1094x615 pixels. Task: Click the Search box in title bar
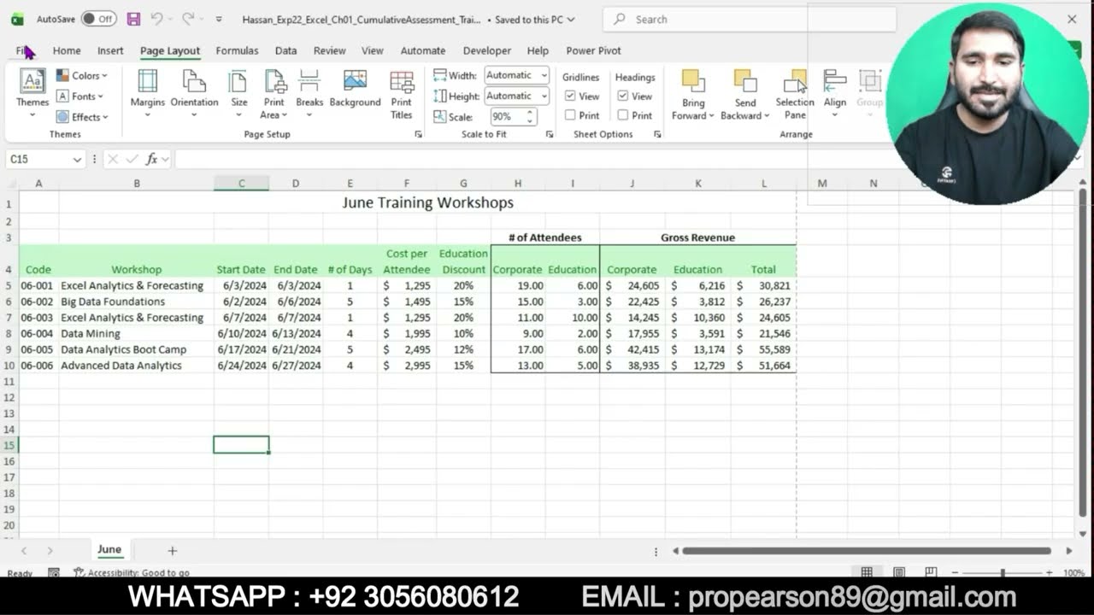pyautogui.click(x=750, y=19)
